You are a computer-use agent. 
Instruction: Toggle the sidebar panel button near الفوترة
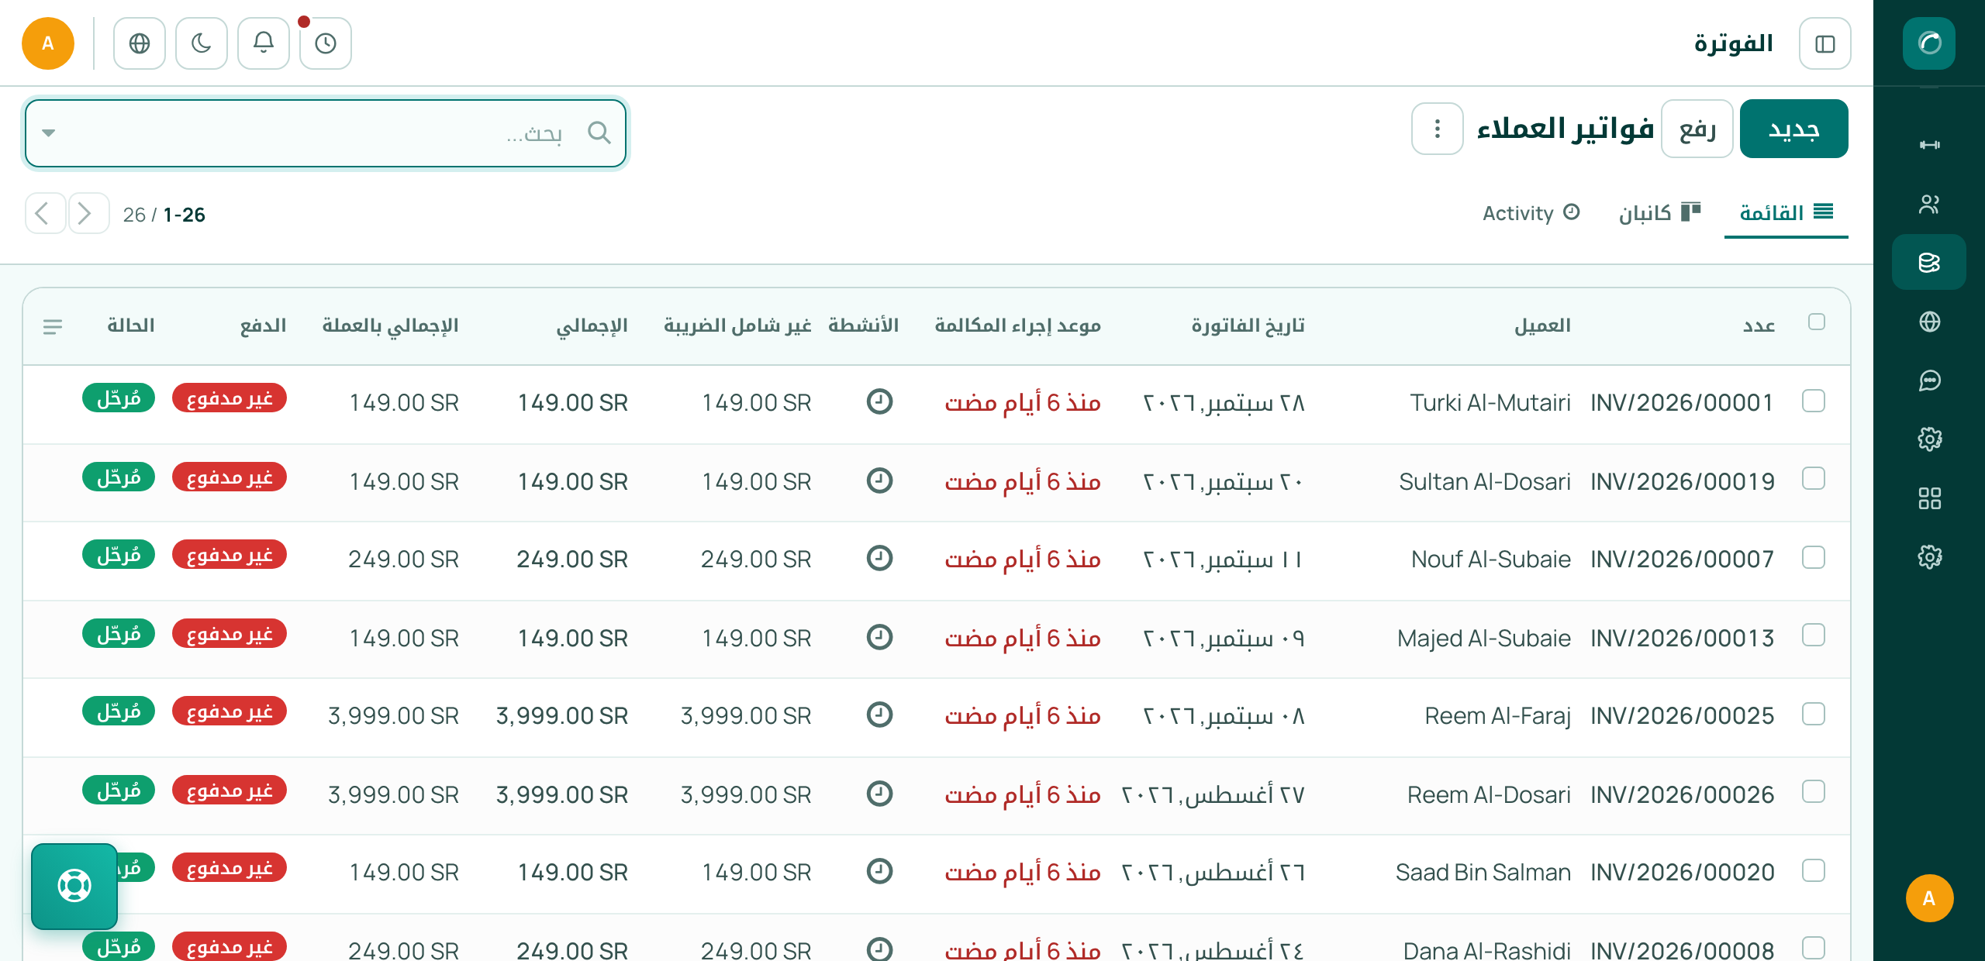1824,43
